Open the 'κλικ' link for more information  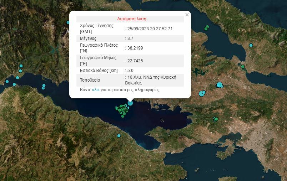tap(96, 90)
